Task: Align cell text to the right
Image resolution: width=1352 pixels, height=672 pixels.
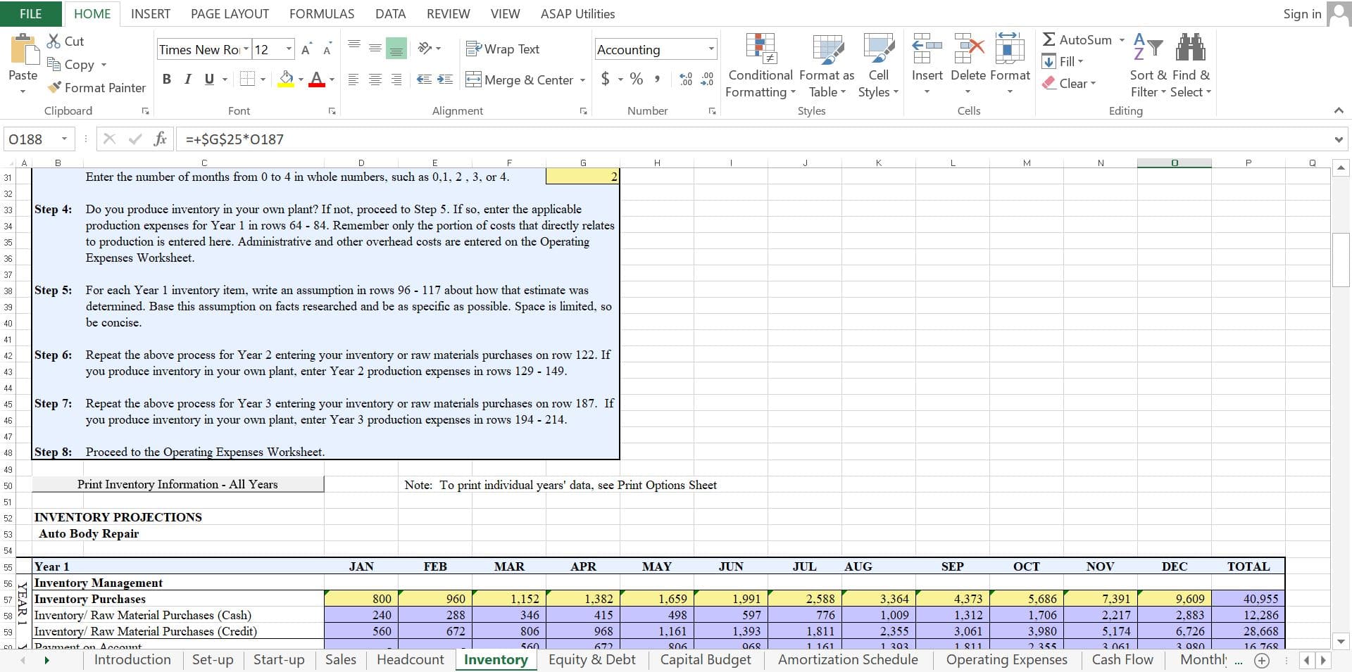Action: coord(396,80)
